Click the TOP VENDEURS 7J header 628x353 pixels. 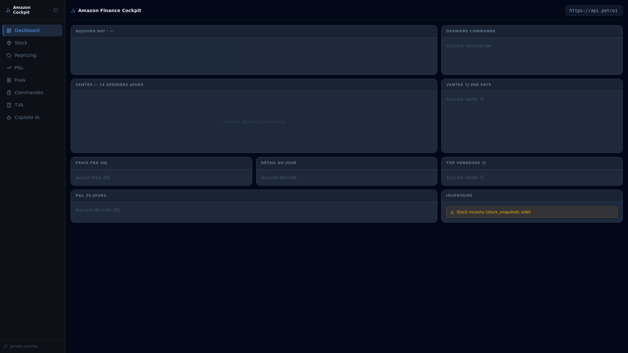point(532,163)
